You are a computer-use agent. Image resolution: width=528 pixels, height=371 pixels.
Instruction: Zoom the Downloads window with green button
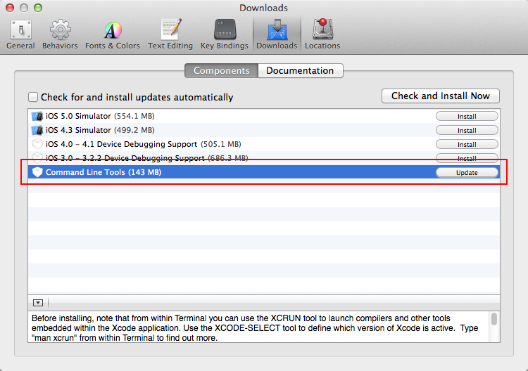(38, 8)
